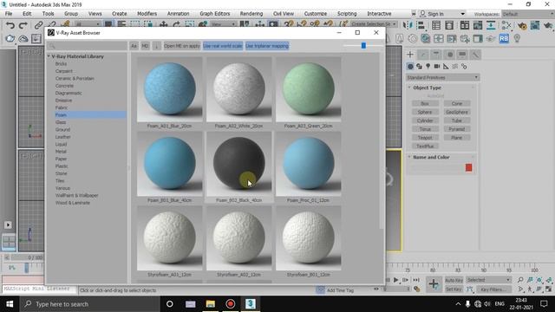Viewport: 555px width, 312px height.
Task: Select the Space Warps category icon
Action: pos(454,66)
